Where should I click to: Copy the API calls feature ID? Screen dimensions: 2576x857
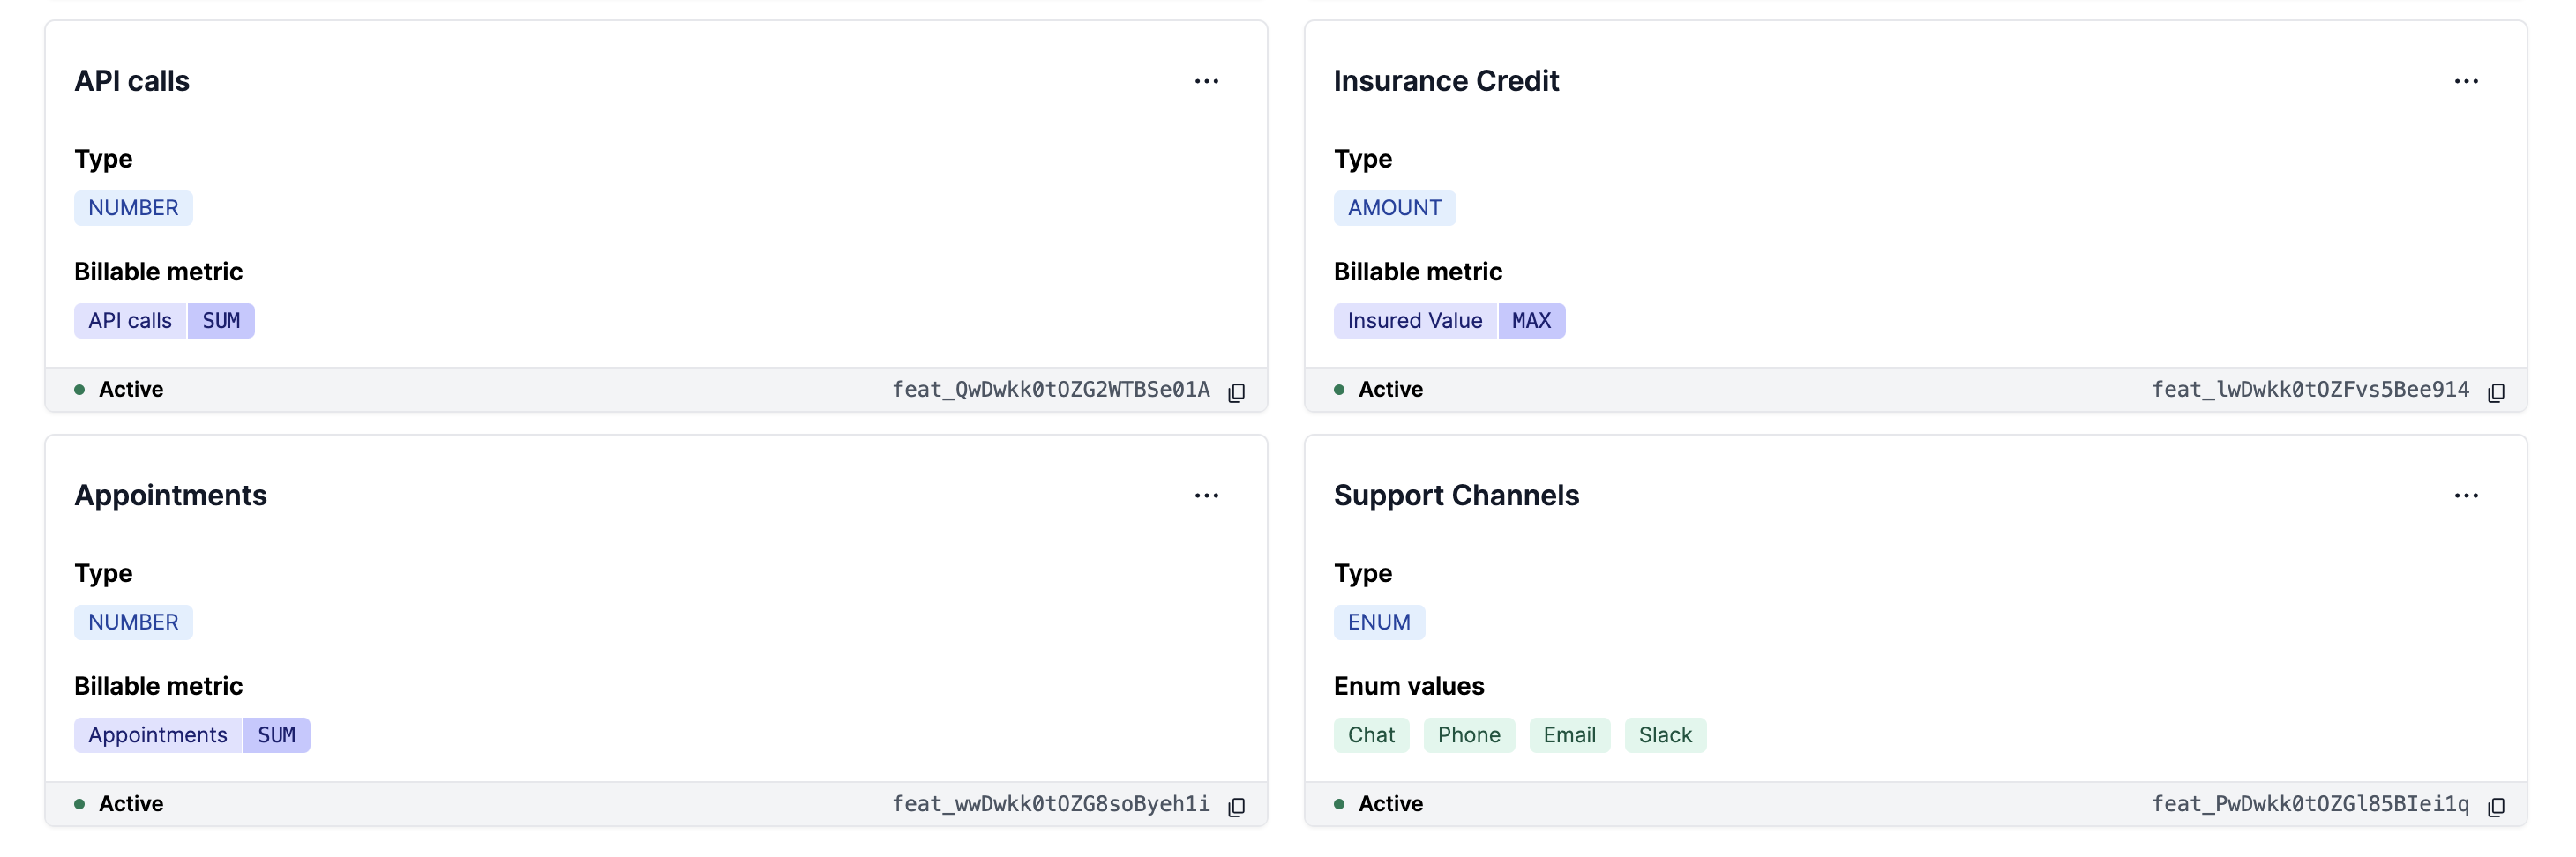coord(1236,392)
